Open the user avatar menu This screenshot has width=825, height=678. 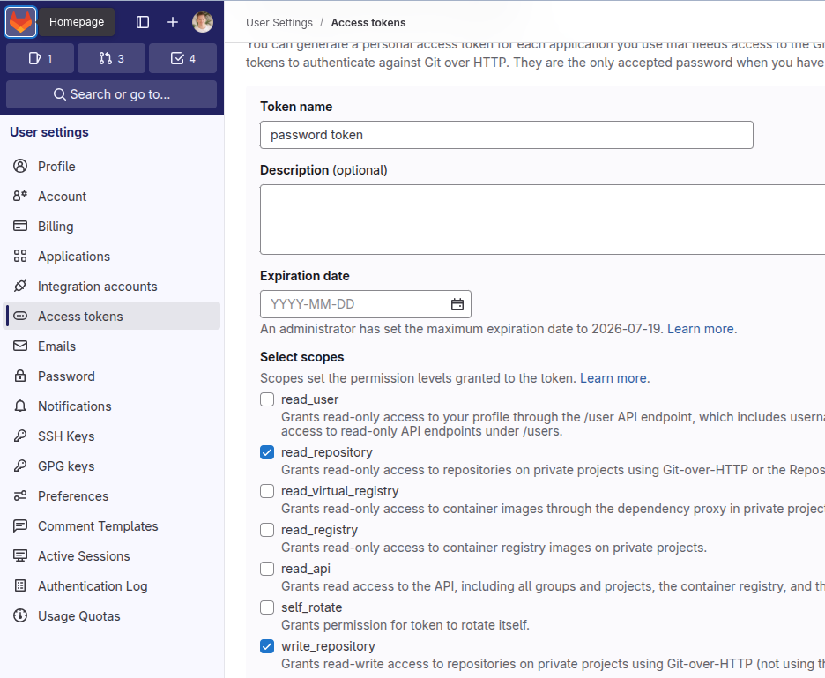tap(203, 22)
